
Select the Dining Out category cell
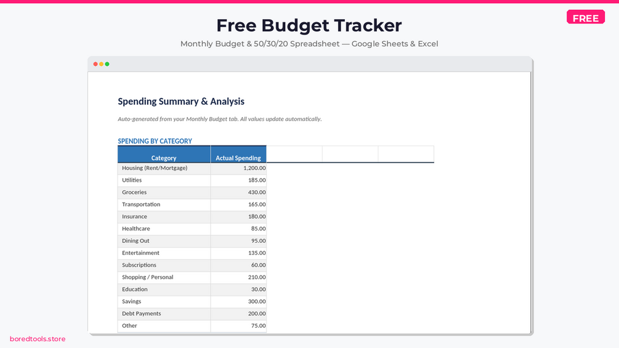tap(164, 241)
